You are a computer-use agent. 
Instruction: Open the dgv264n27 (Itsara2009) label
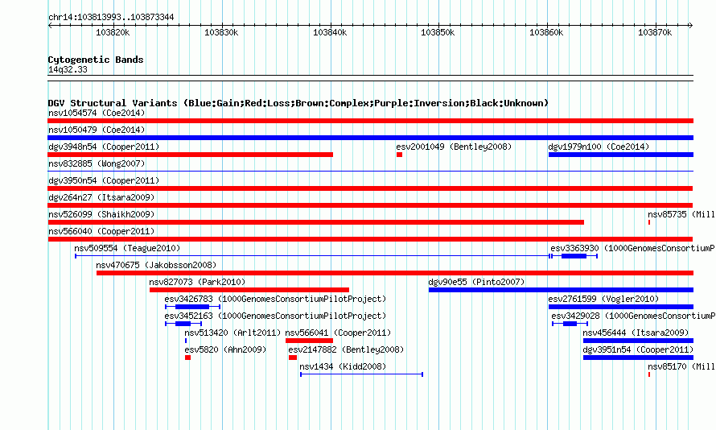point(101,197)
